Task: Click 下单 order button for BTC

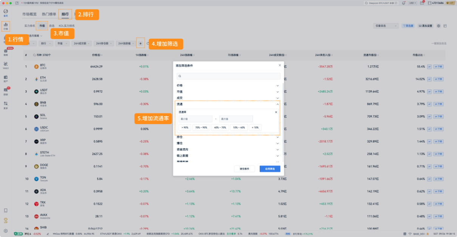Action: point(438,66)
